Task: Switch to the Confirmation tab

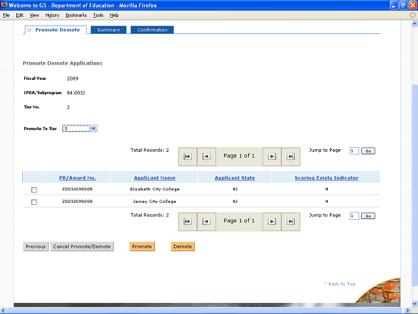Action: (x=152, y=30)
